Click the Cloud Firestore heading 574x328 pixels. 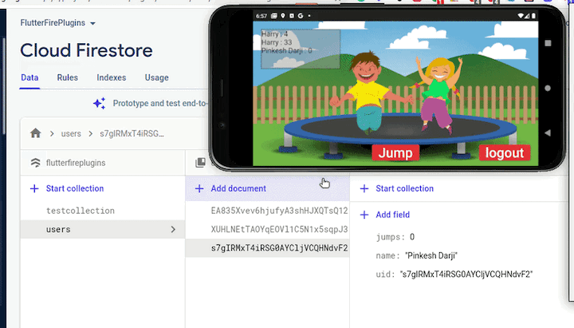[86, 50]
